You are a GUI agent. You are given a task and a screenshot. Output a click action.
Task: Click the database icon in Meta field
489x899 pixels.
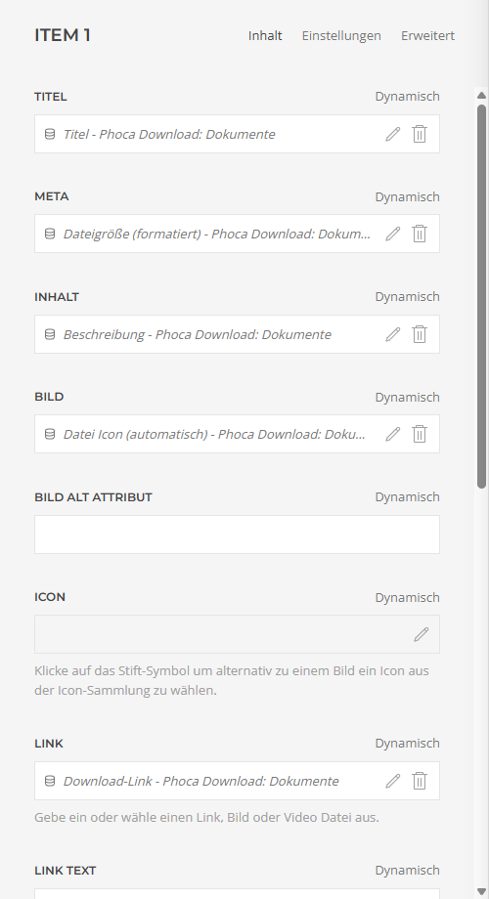(50, 234)
